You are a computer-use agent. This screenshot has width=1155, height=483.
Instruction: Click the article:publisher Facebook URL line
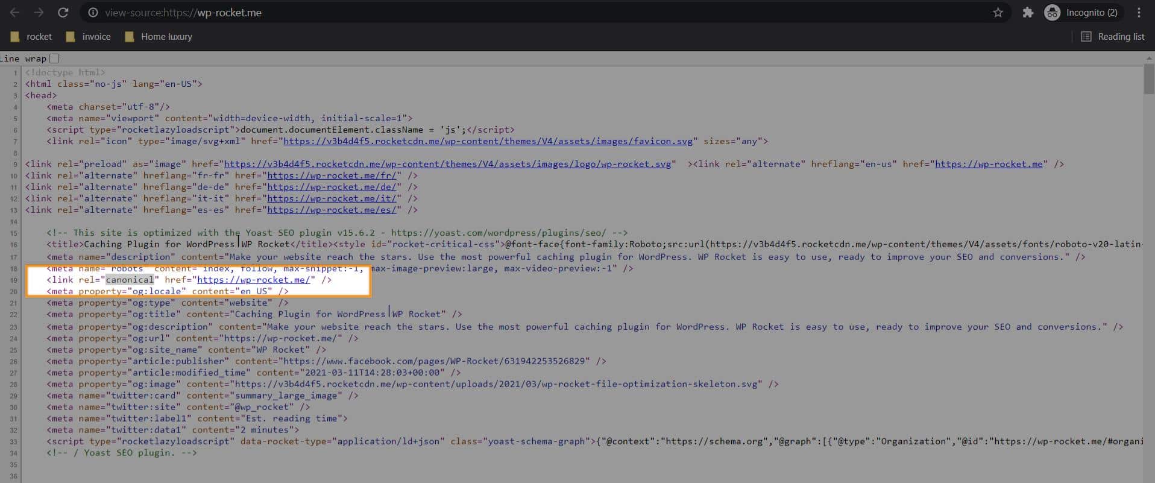[326, 361]
